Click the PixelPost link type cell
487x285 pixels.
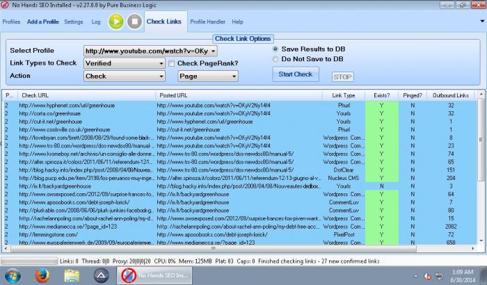pyautogui.click(x=344, y=235)
